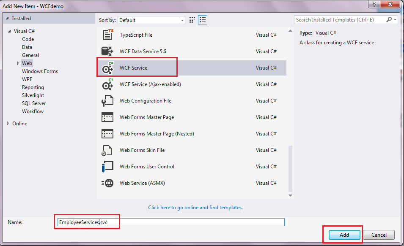Open the search options dropdown arrow

pyautogui.click(x=395, y=19)
